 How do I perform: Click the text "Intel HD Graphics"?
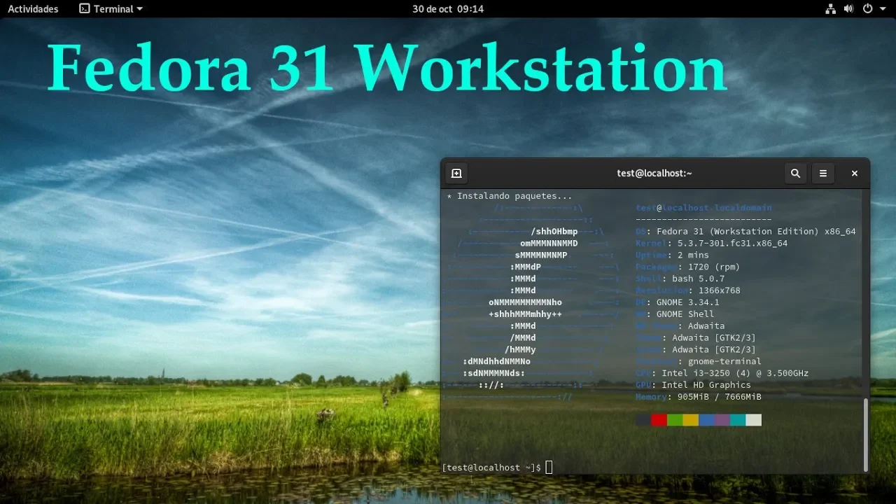pyautogui.click(x=706, y=385)
